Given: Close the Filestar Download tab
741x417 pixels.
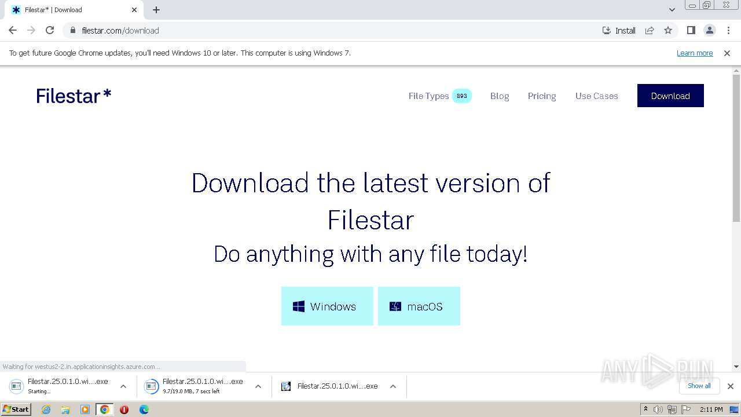Looking at the screenshot, I should (134, 10).
